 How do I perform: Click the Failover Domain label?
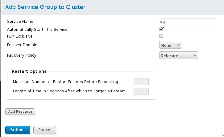(x=22, y=45)
